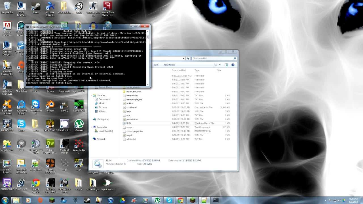Open Google Drive desktop icon

pos(7,145)
